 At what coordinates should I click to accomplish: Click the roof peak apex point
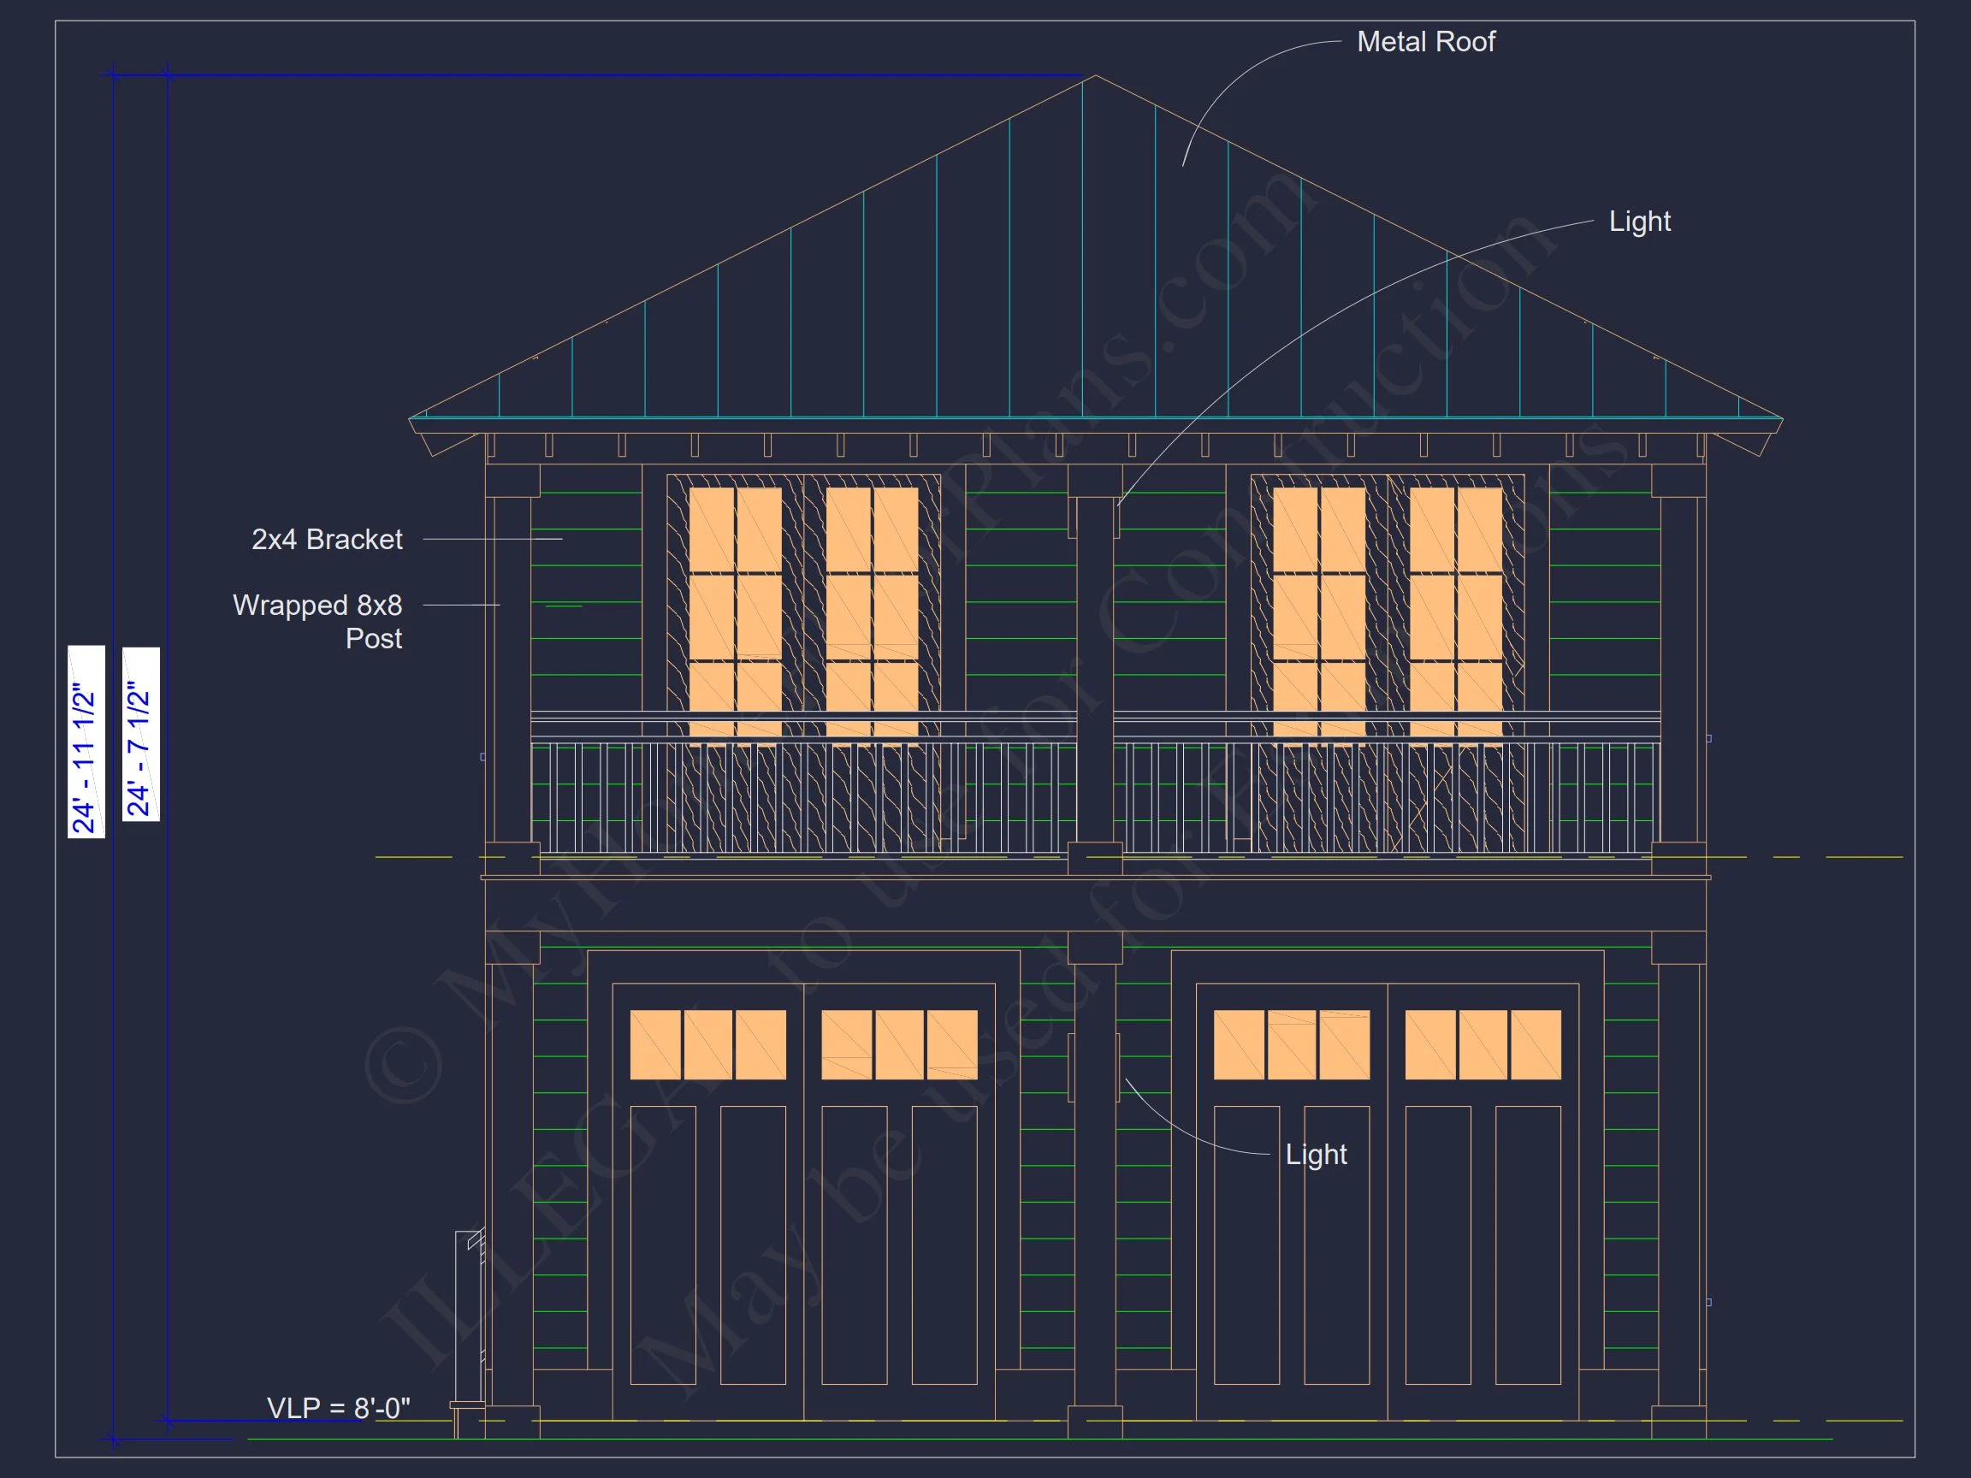[1094, 77]
